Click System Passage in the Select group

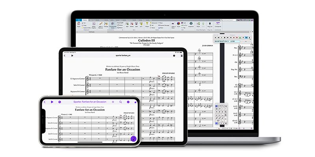click(x=163, y=26)
